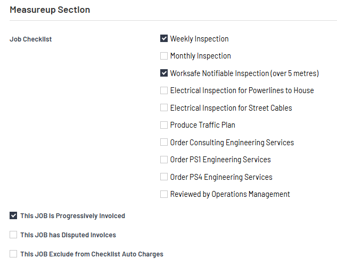The image size is (337, 266).
Task: Click the Measureup Section heading
Action: pyautogui.click(x=50, y=10)
